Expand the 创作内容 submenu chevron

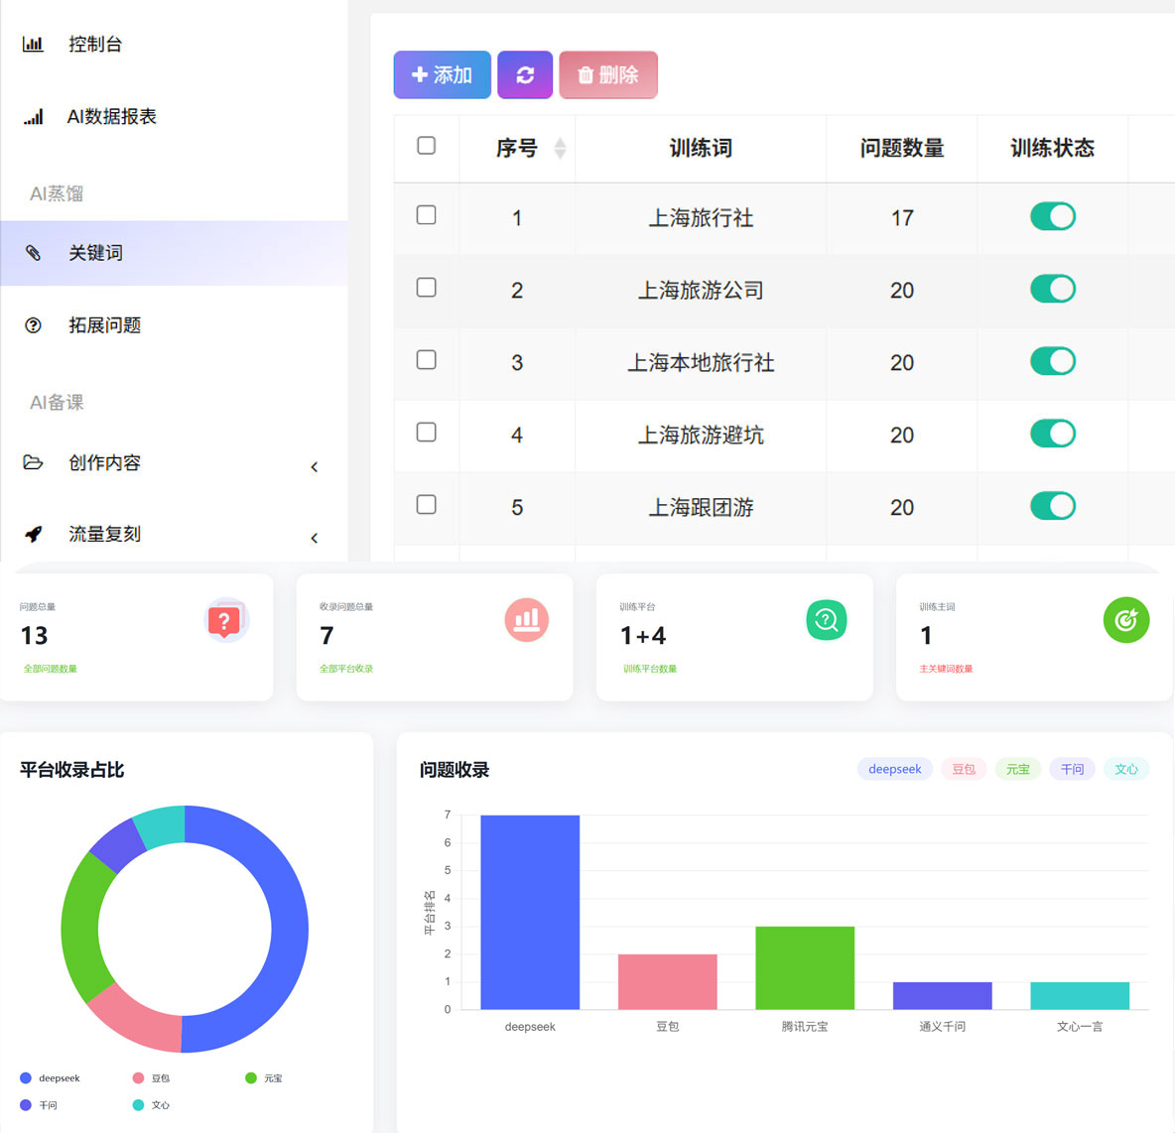(x=315, y=466)
